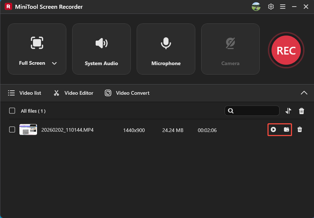314x218 pixels.
Task: Click the thumbnail of the recorded video
Action: pos(28,129)
